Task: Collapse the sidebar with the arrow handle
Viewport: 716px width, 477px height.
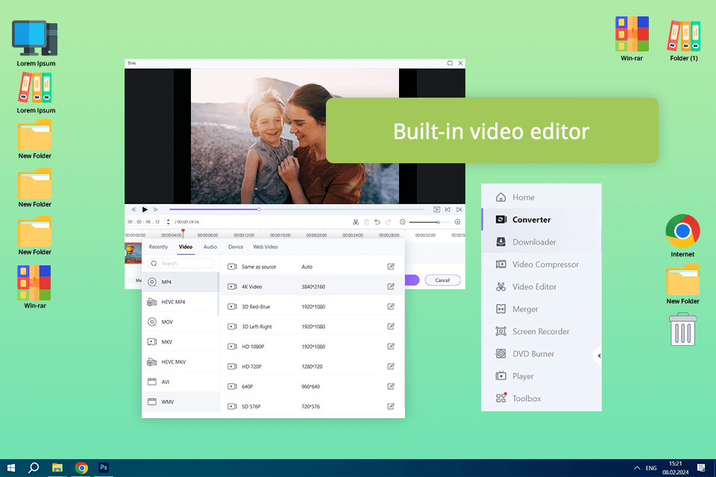Action: (x=598, y=356)
